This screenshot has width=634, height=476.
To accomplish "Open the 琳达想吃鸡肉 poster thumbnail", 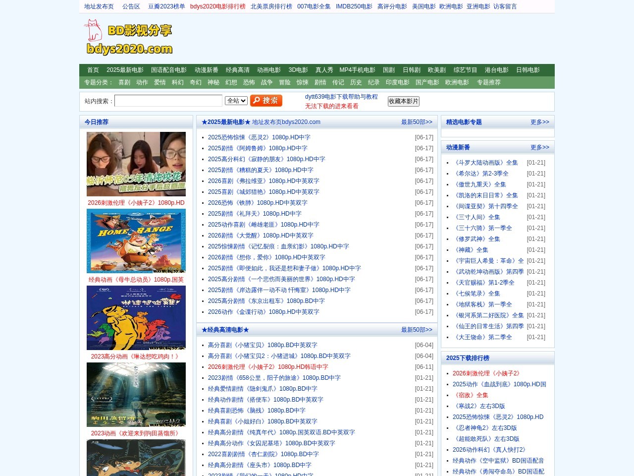I will 136,318.
